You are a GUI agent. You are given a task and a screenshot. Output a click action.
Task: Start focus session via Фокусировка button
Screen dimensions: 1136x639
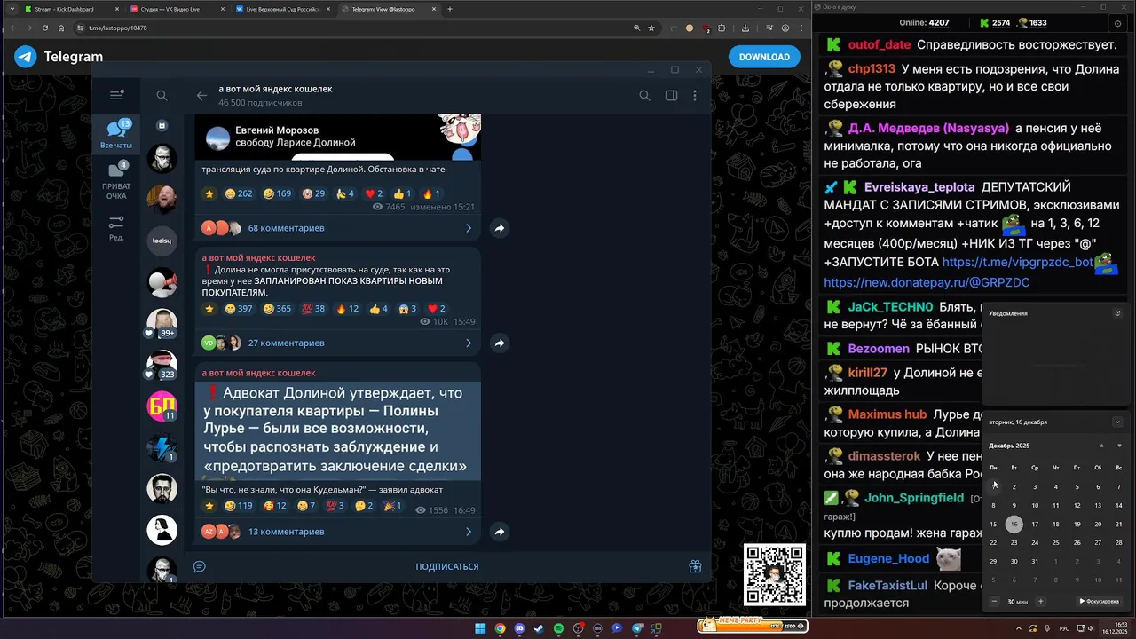pyautogui.click(x=1099, y=601)
